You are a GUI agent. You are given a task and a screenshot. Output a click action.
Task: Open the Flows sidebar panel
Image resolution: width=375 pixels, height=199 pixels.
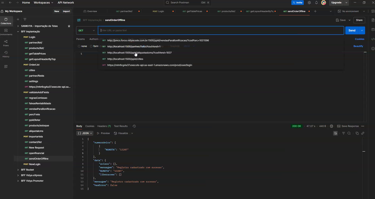point(6,43)
